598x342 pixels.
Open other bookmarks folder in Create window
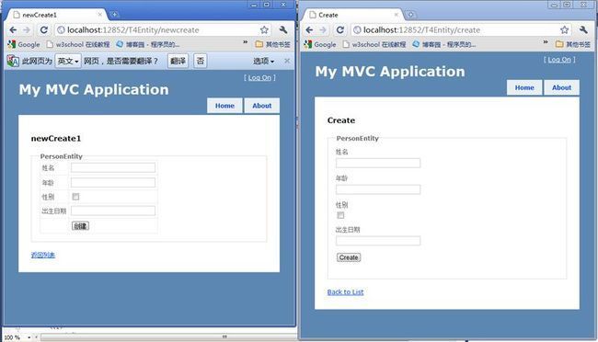[573, 44]
